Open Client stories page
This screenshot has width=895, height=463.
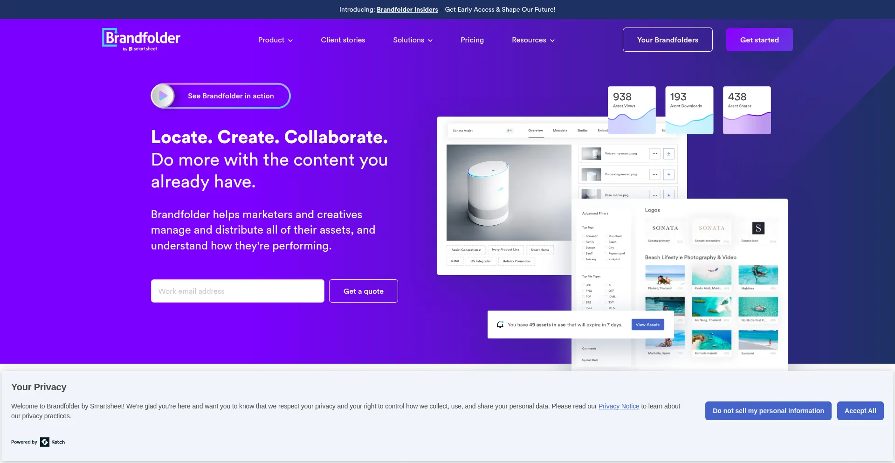click(343, 40)
